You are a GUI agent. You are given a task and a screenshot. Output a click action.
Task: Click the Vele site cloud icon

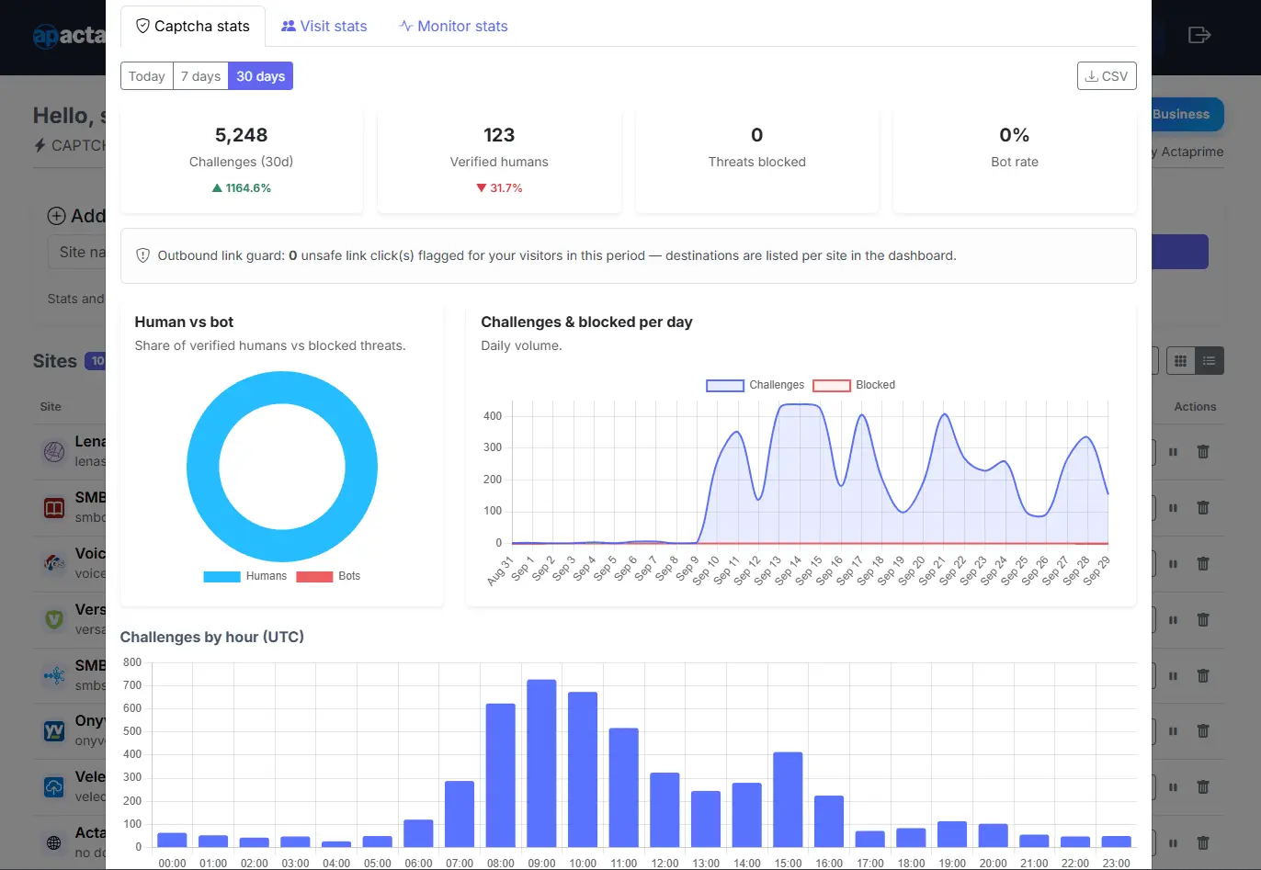pyautogui.click(x=54, y=787)
